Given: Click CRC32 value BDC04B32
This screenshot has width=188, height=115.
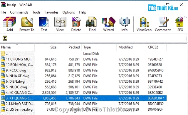Looking at the screenshot, I should point(156,104).
